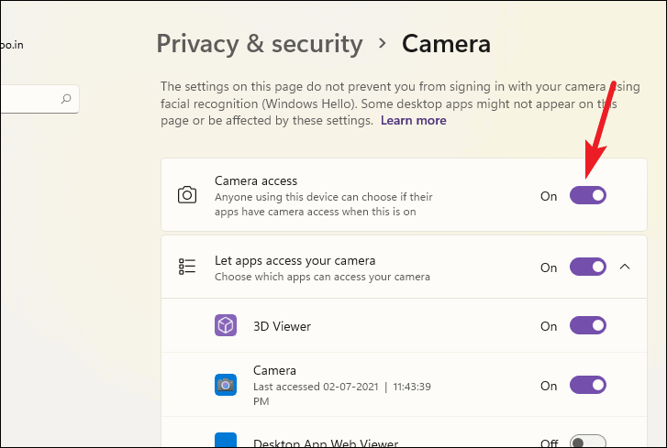Click the Camera app icon
667x448 pixels.
point(226,385)
